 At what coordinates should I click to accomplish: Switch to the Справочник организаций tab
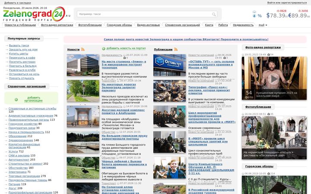pos(182,25)
